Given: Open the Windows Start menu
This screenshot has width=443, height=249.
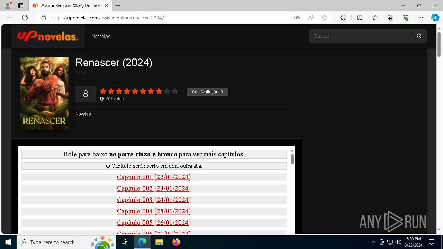Looking at the screenshot, I should click(x=8, y=242).
